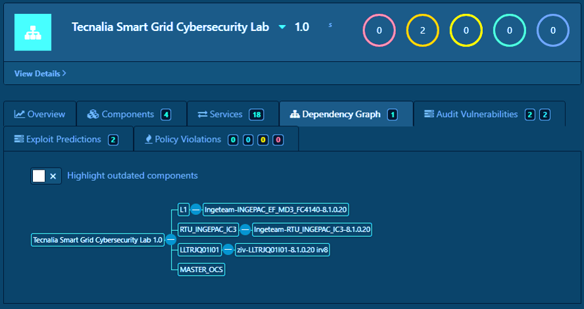The height and width of the screenshot is (309, 584).
Task: Collapse the LLTRJQ01I01 node expander
Action: point(228,250)
